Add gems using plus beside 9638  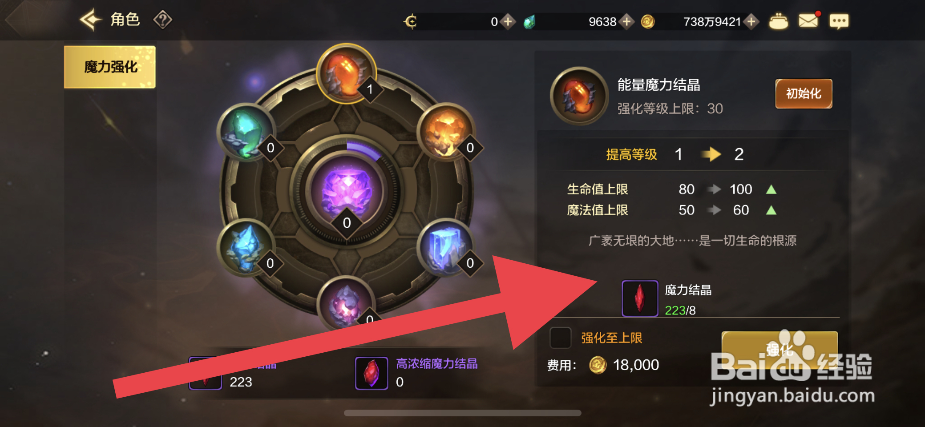click(626, 21)
